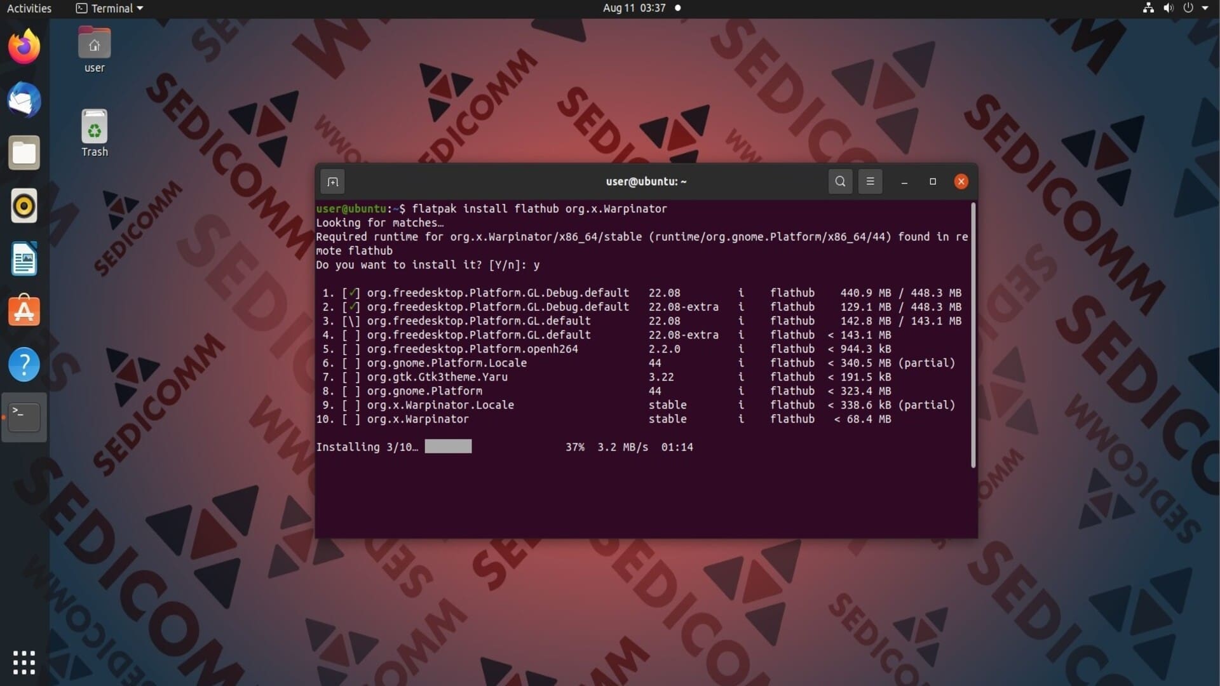Click the volume icon in top bar
This screenshot has width=1220, height=686.
(1168, 8)
